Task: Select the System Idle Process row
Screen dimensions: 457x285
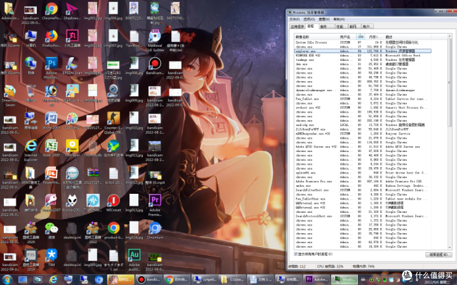Action: click(363, 43)
